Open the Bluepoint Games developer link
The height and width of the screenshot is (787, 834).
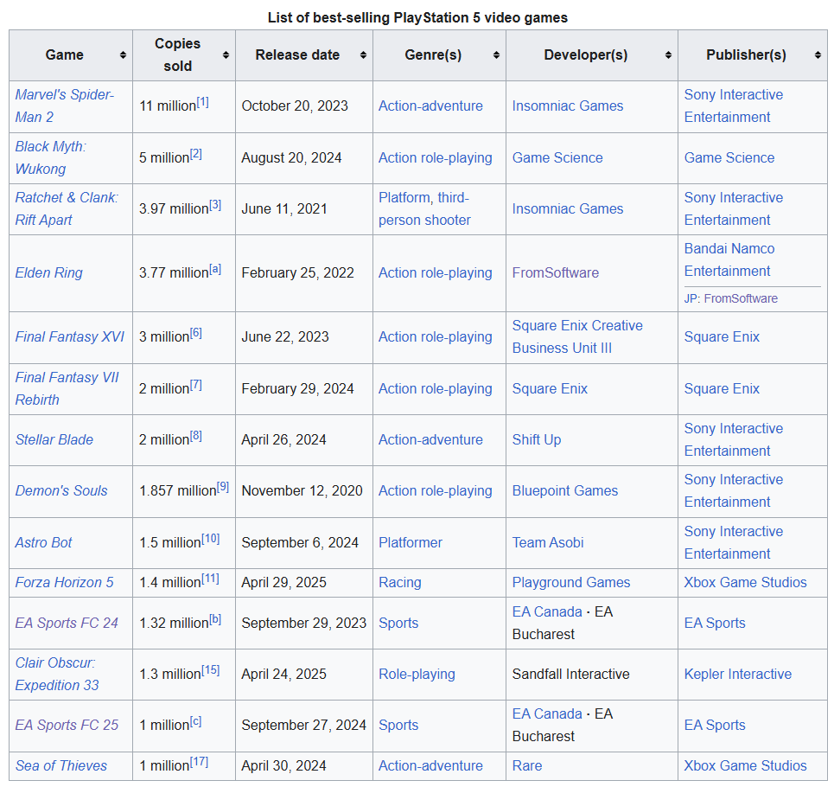[x=565, y=490]
